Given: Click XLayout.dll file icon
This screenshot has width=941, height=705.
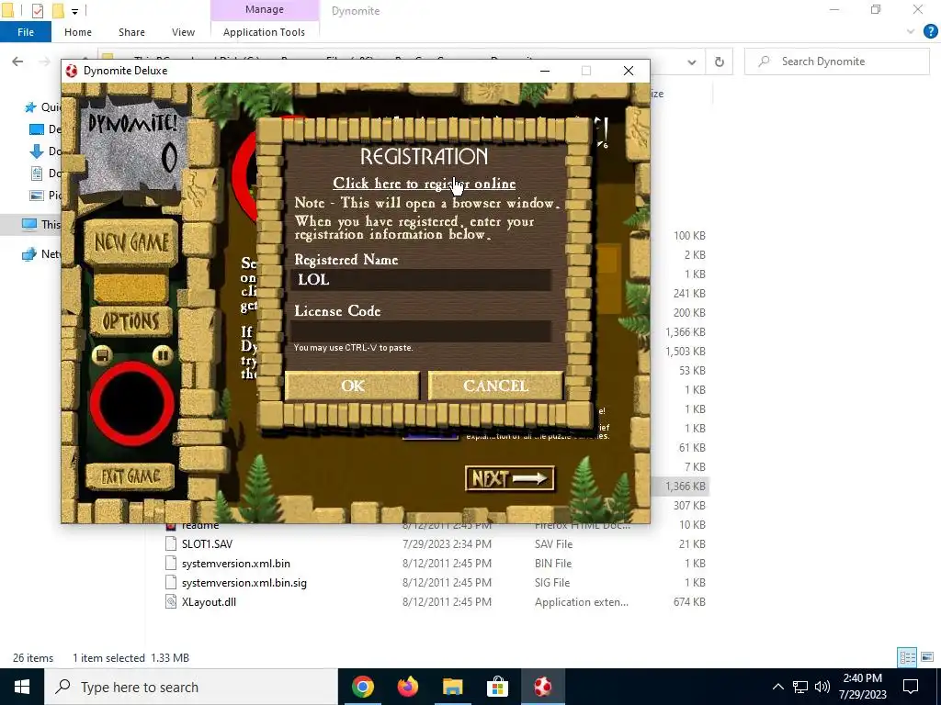Looking at the screenshot, I should (171, 602).
